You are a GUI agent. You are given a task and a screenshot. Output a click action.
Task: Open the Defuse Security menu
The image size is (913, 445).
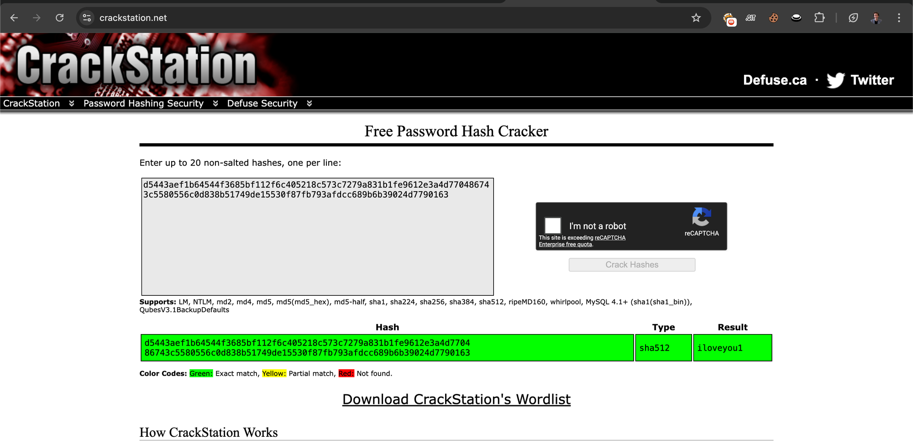pyautogui.click(x=262, y=104)
